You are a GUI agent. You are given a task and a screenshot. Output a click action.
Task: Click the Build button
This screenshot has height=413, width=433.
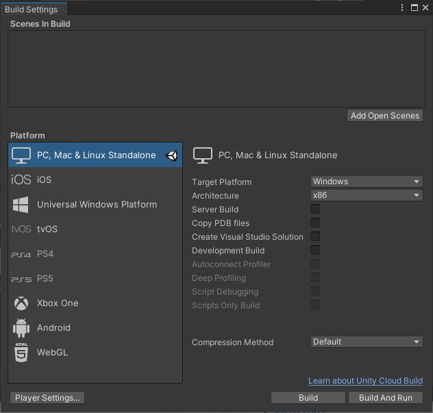(308, 398)
